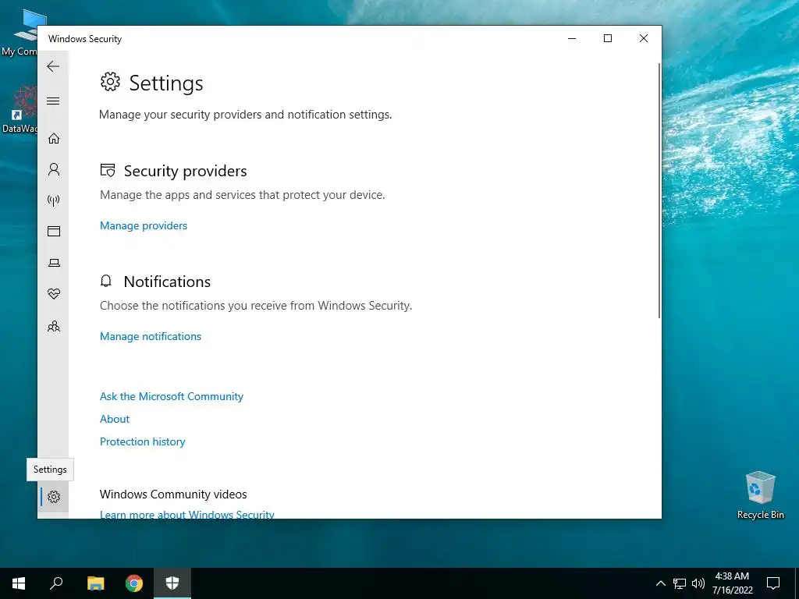Open Device performance & health heart icon
Viewport: 799px width, 599px height.
[x=54, y=294]
